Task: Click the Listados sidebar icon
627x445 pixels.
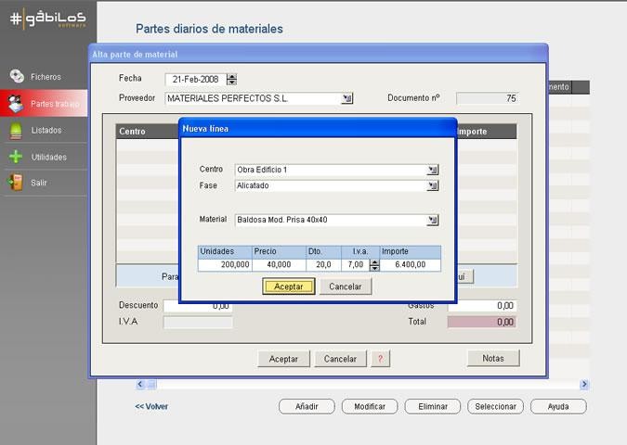Action: point(16,131)
